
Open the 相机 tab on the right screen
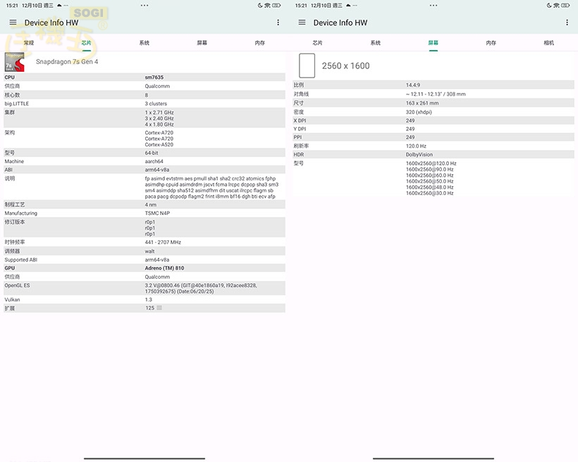(x=549, y=42)
